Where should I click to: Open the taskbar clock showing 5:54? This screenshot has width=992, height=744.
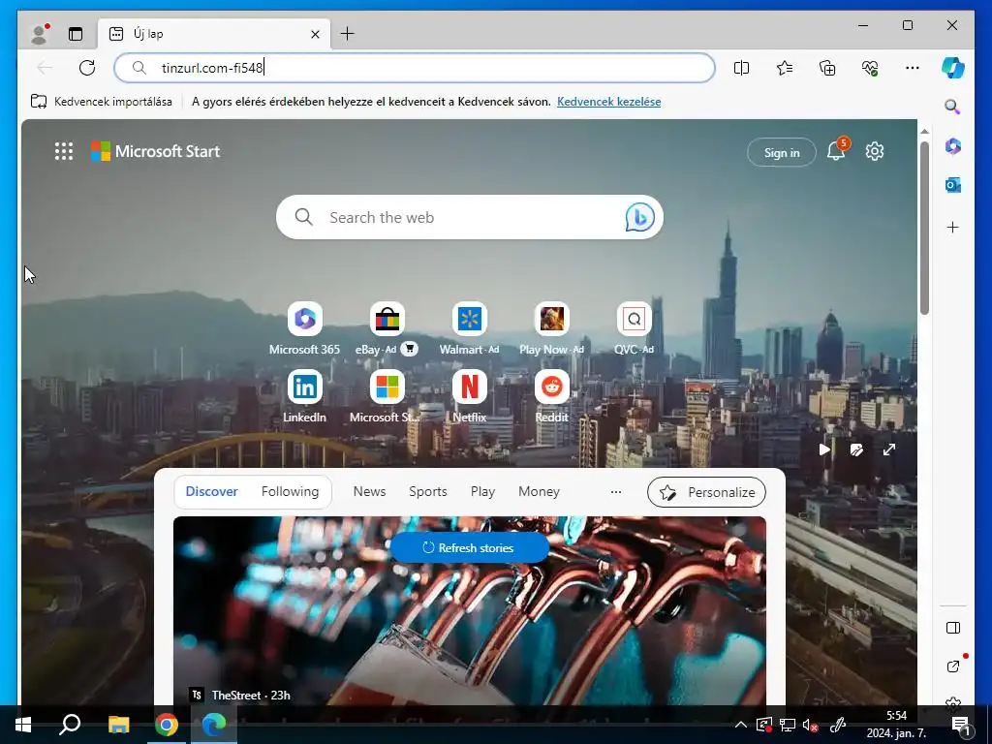point(896,725)
